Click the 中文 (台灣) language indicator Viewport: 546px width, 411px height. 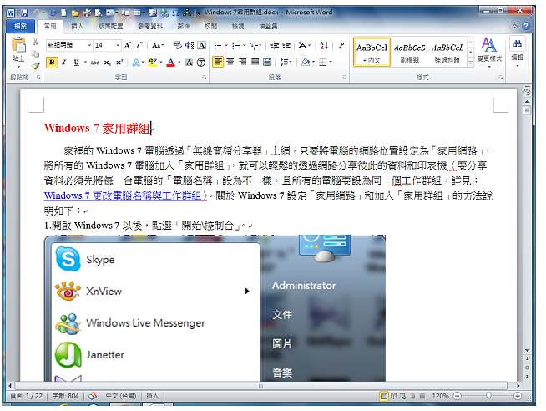tap(121, 396)
